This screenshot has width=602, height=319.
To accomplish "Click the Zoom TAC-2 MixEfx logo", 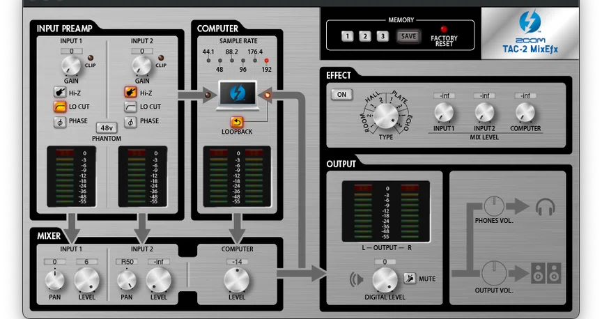I will pyautogui.click(x=530, y=33).
